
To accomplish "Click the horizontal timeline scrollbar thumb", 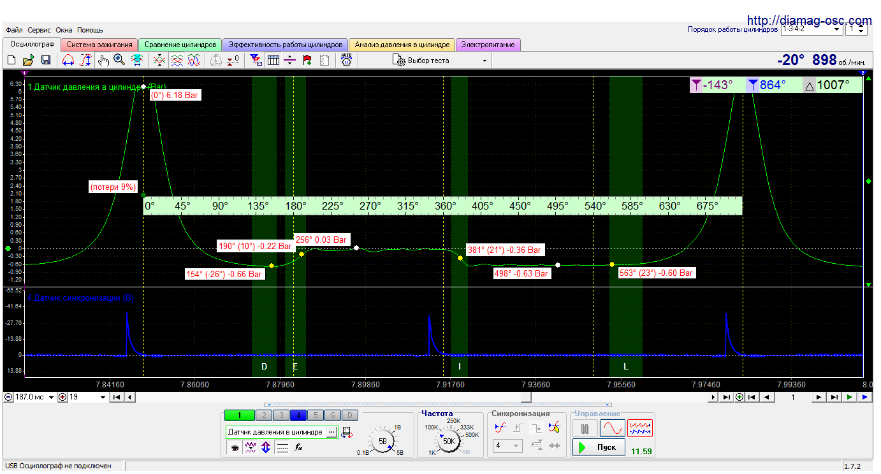I will tap(526, 397).
